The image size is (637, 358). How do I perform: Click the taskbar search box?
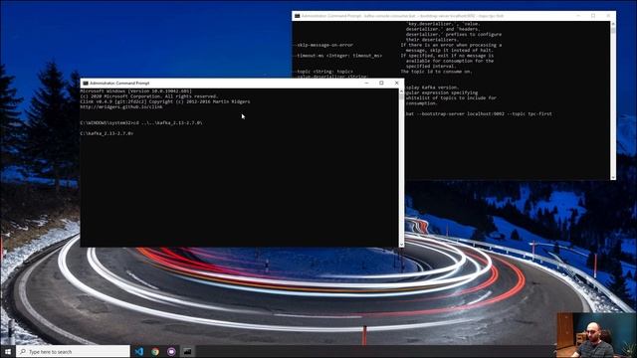(x=74, y=351)
